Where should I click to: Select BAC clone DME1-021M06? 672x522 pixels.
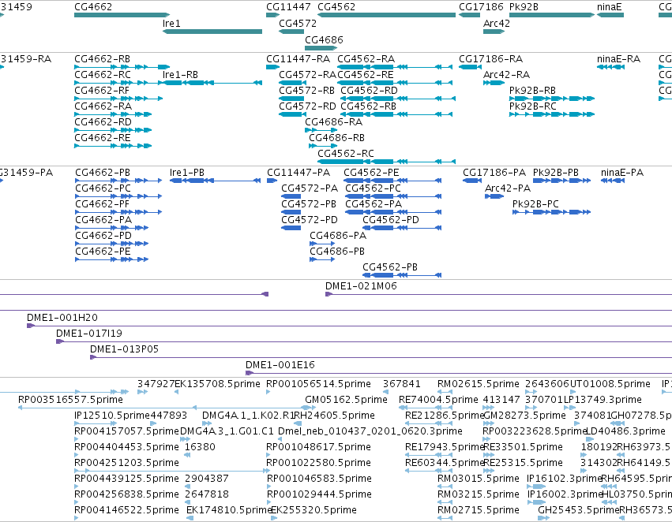pos(362,286)
